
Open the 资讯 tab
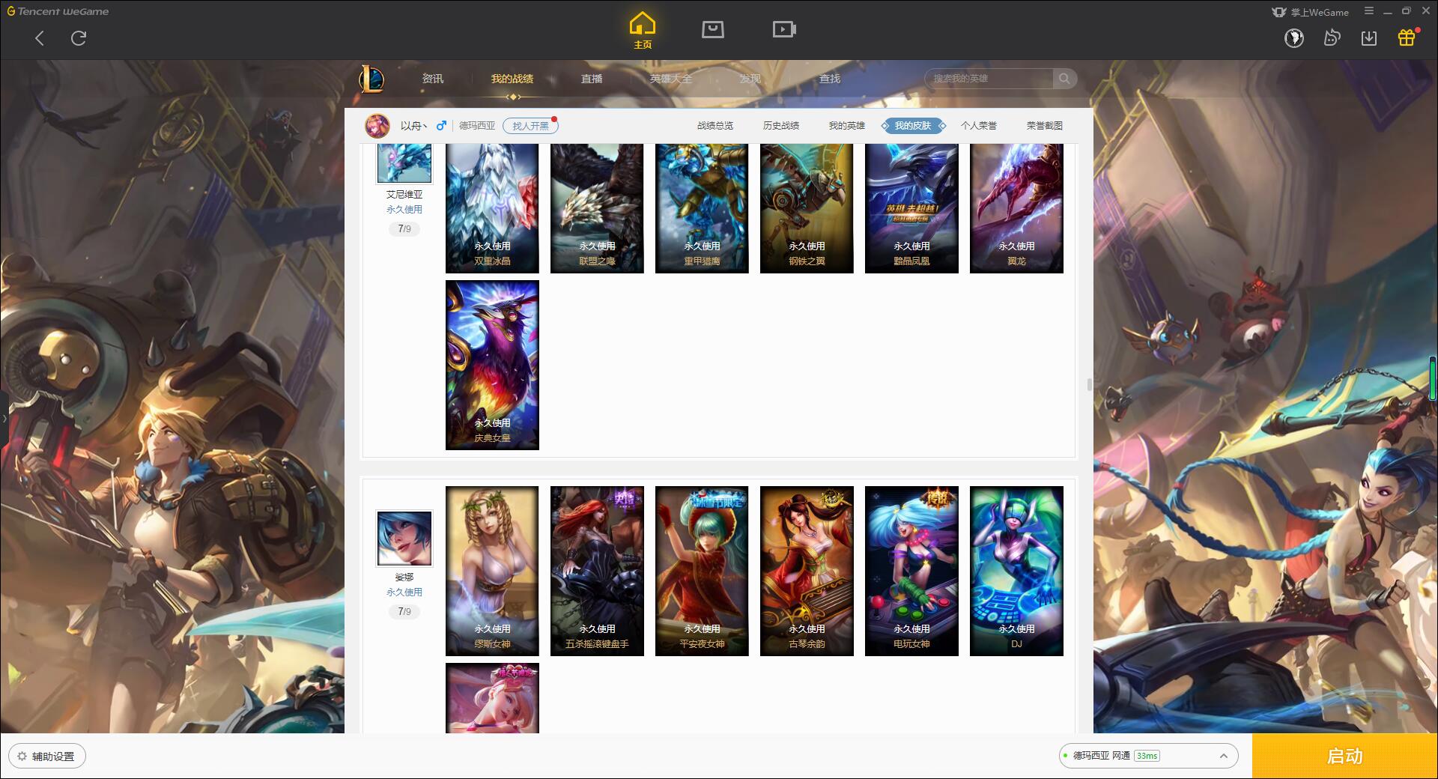pos(433,79)
